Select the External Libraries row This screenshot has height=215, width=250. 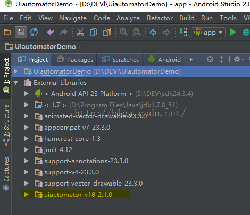pos(131,83)
